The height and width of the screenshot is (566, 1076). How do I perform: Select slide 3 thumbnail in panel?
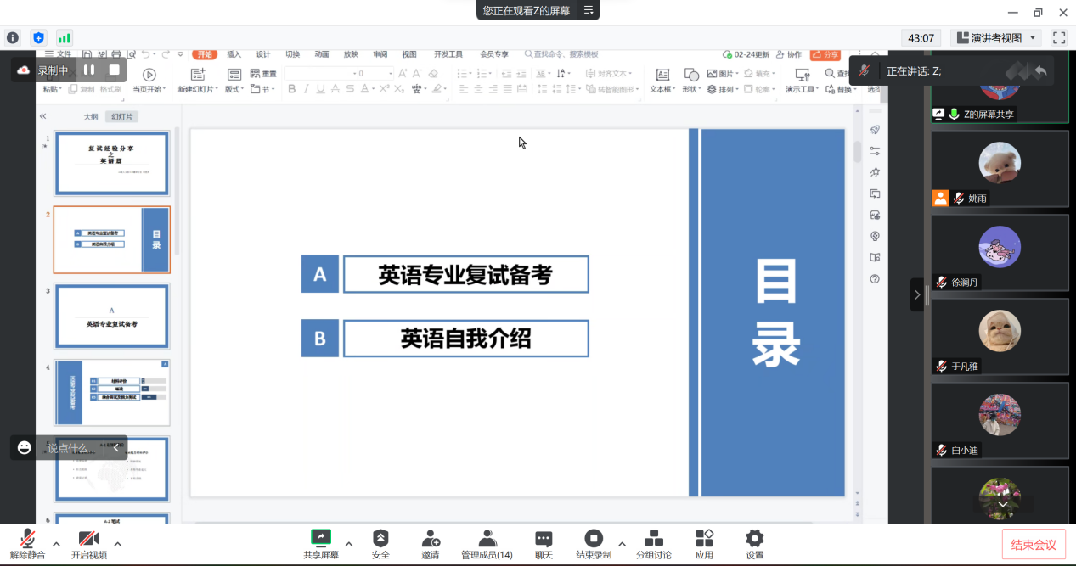point(111,316)
